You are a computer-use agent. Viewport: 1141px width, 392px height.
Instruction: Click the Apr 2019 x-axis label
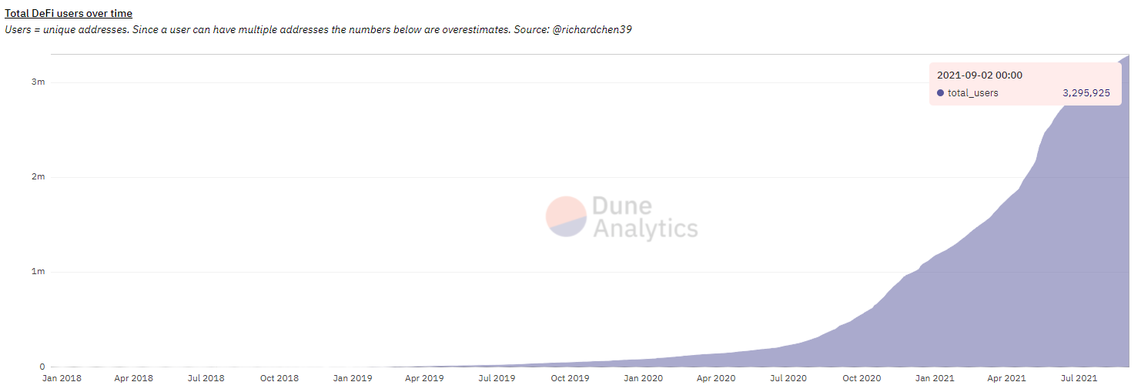tap(424, 378)
